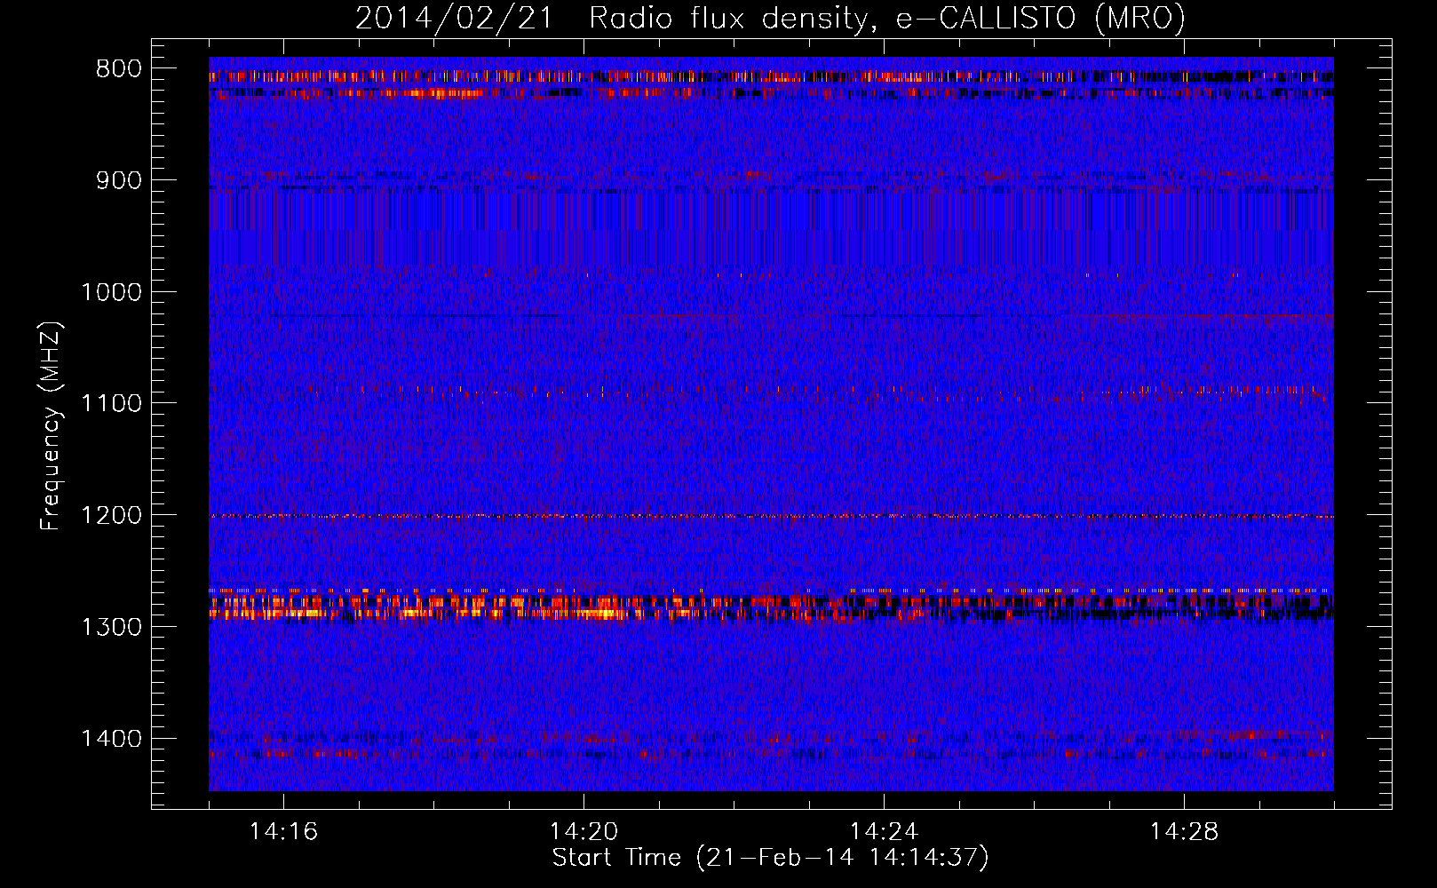The height and width of the screenshot is (888, 1437).
Task: Click the 14:16 time tick label
Action: point(283,832)
